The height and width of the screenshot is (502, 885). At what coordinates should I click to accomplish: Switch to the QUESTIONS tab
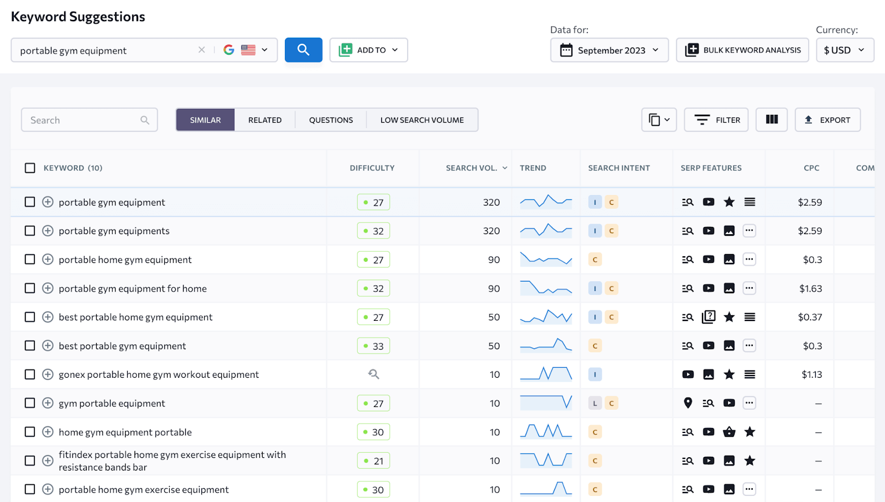click(331, 119)
